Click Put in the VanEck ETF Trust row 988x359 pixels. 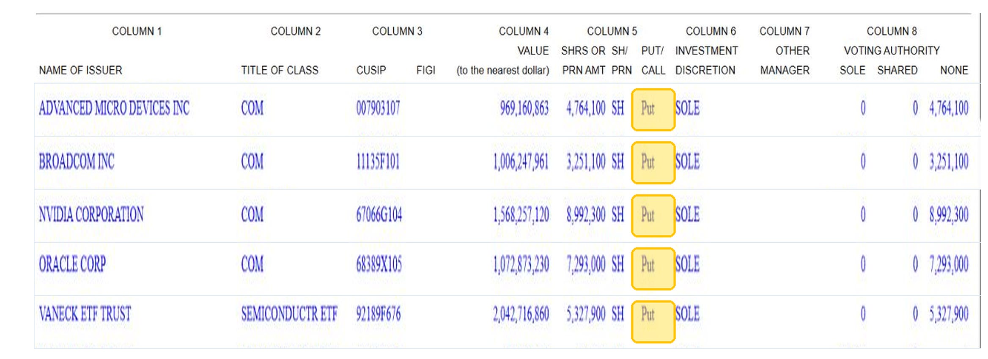(x=648, y=314)
